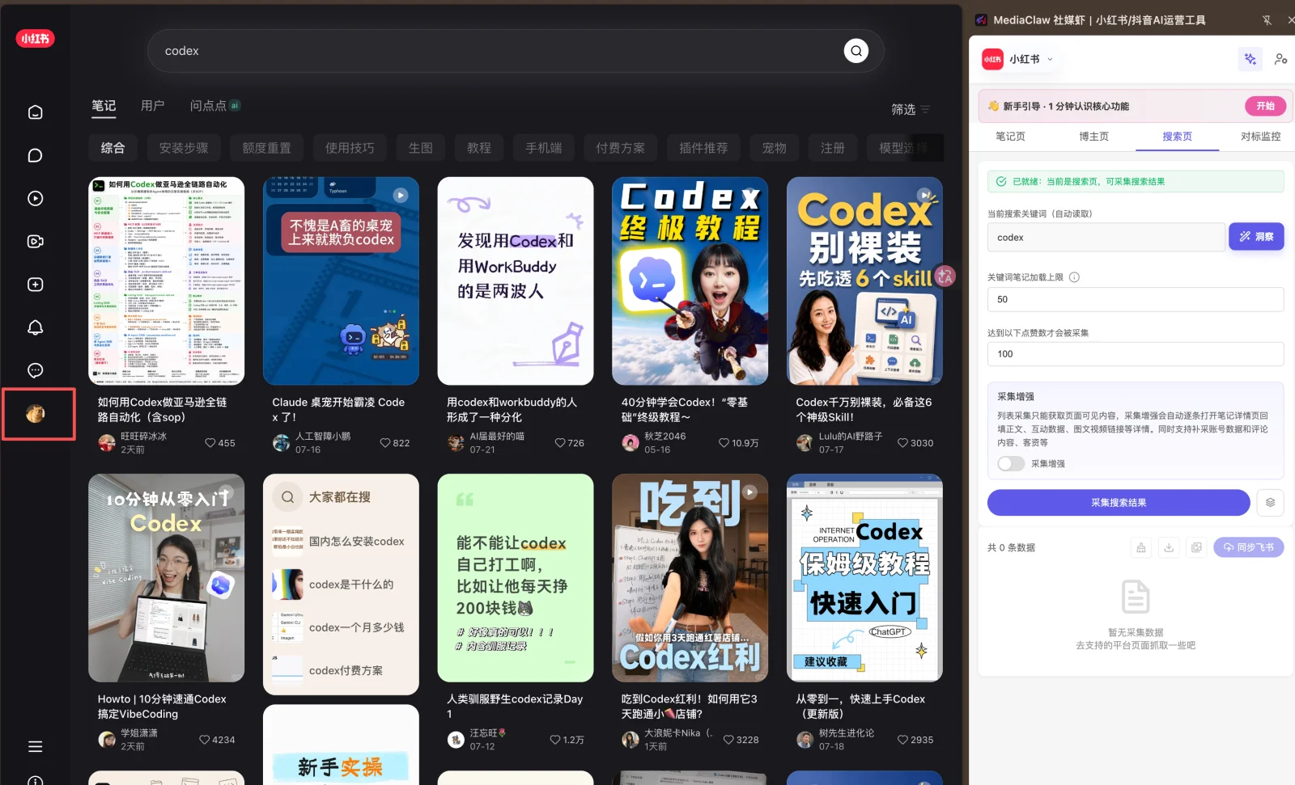Open the profile avatar in the sidebar
Viewport: 1295px width, 785px height.
coord(35,414)
